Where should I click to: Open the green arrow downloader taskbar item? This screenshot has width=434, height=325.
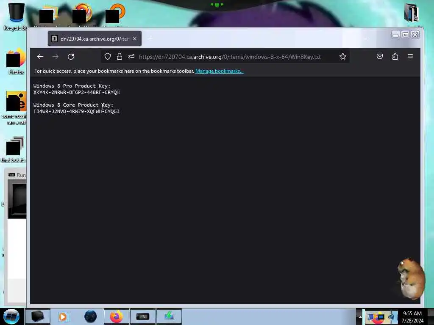coord(169,317)
